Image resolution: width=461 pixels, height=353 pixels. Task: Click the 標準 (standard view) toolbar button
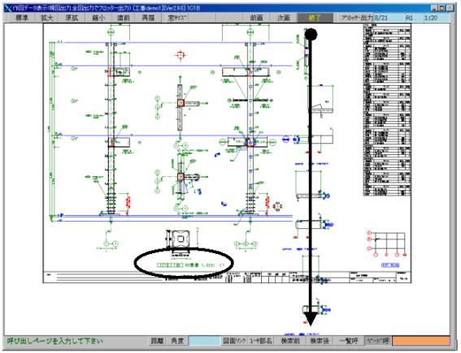pyautogui.click(x=22, y=18)
